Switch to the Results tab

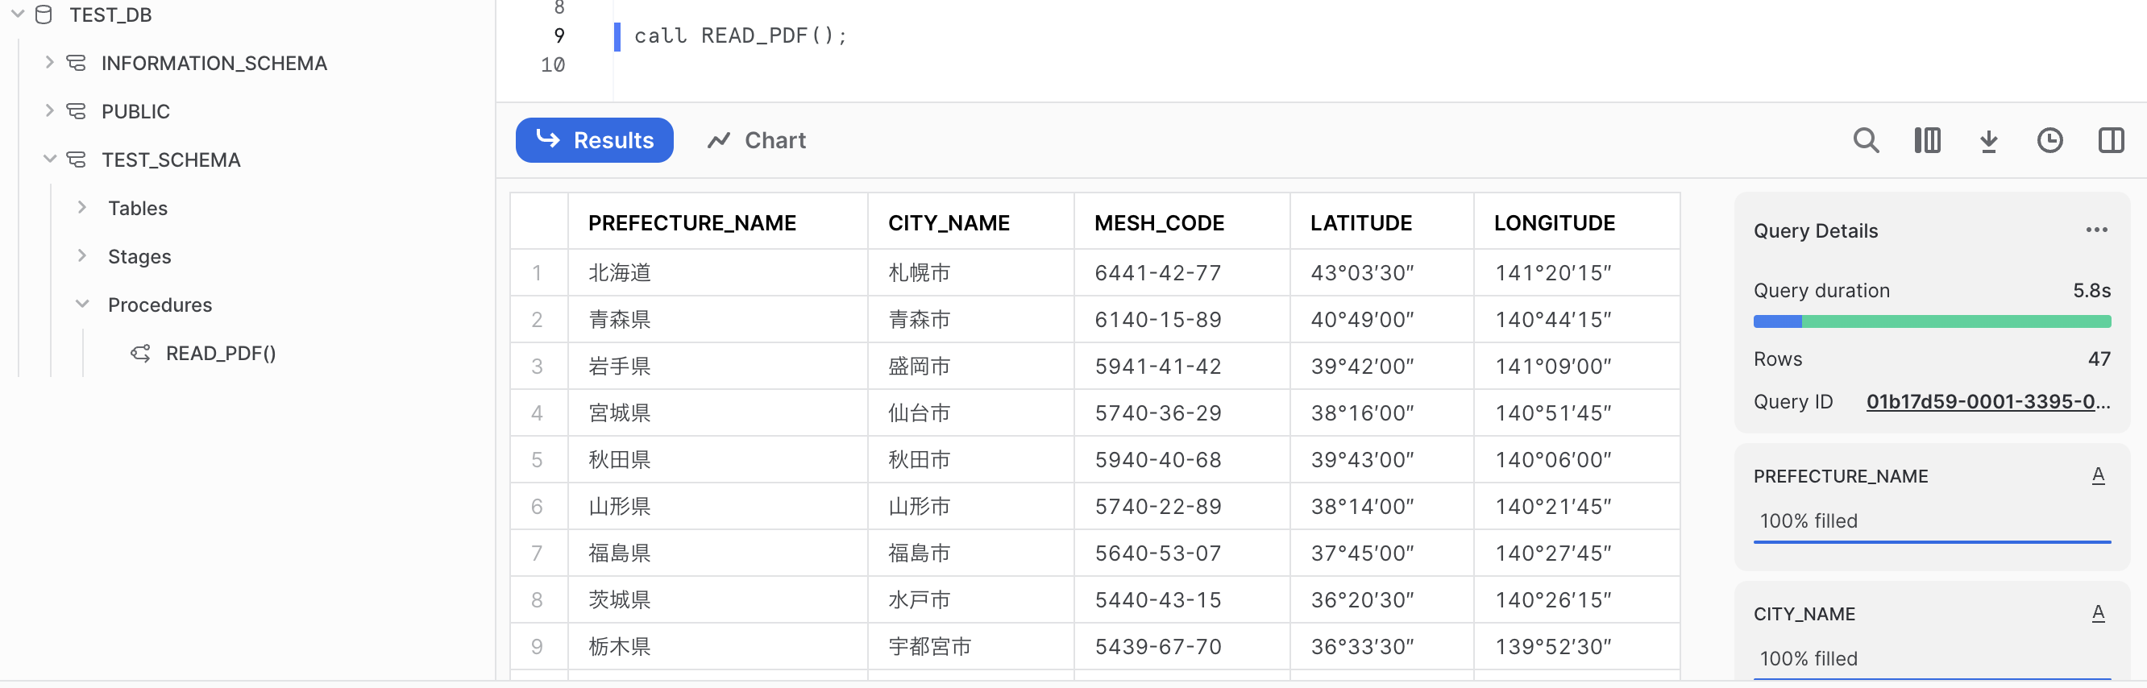click(594, 140)
